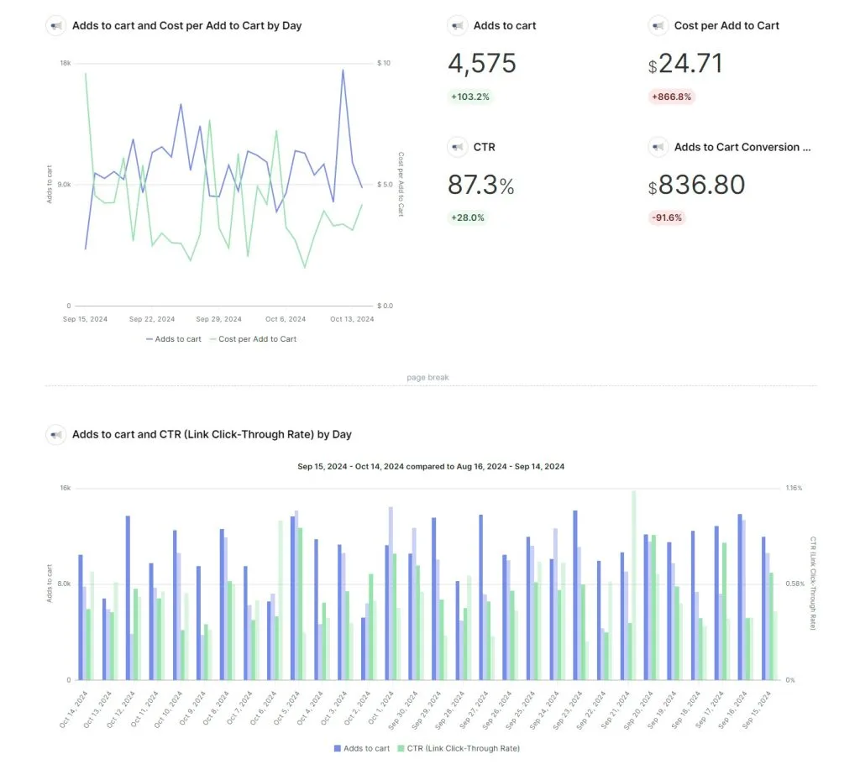The height and width of the screenshot is (775, 860).
Task: Toggle Adds to cart series in line chart legend
Action: (173, 339)
